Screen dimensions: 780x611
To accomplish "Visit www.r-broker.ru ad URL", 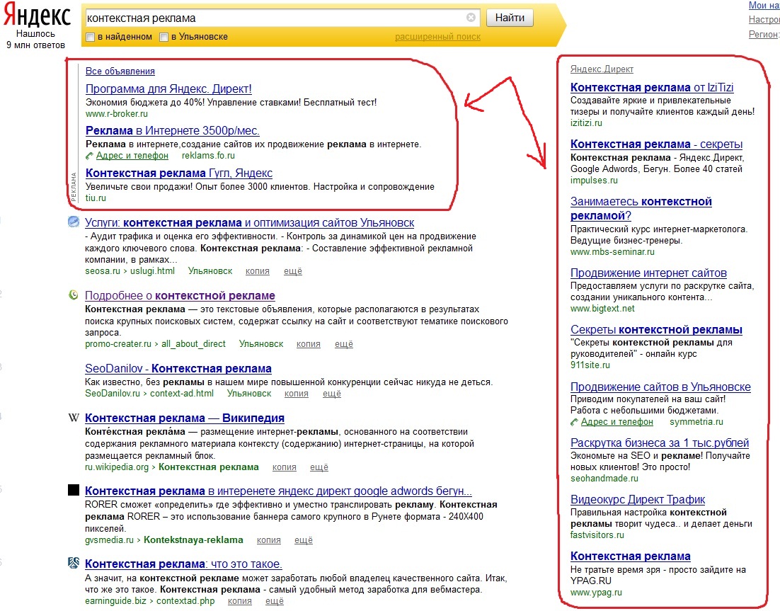I will tap(116, 113).
